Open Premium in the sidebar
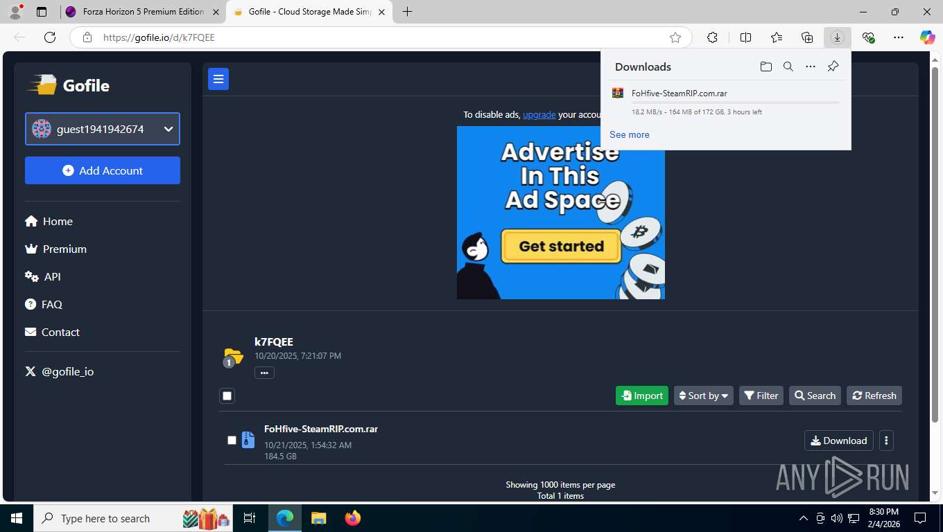The width and height of the screenshot is (943, 532). click(55, 249)
